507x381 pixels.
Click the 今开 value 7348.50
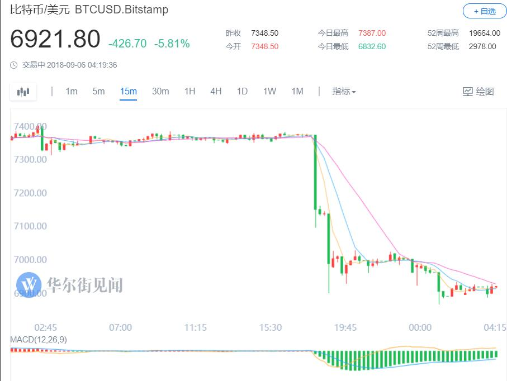tap(264, 46)
